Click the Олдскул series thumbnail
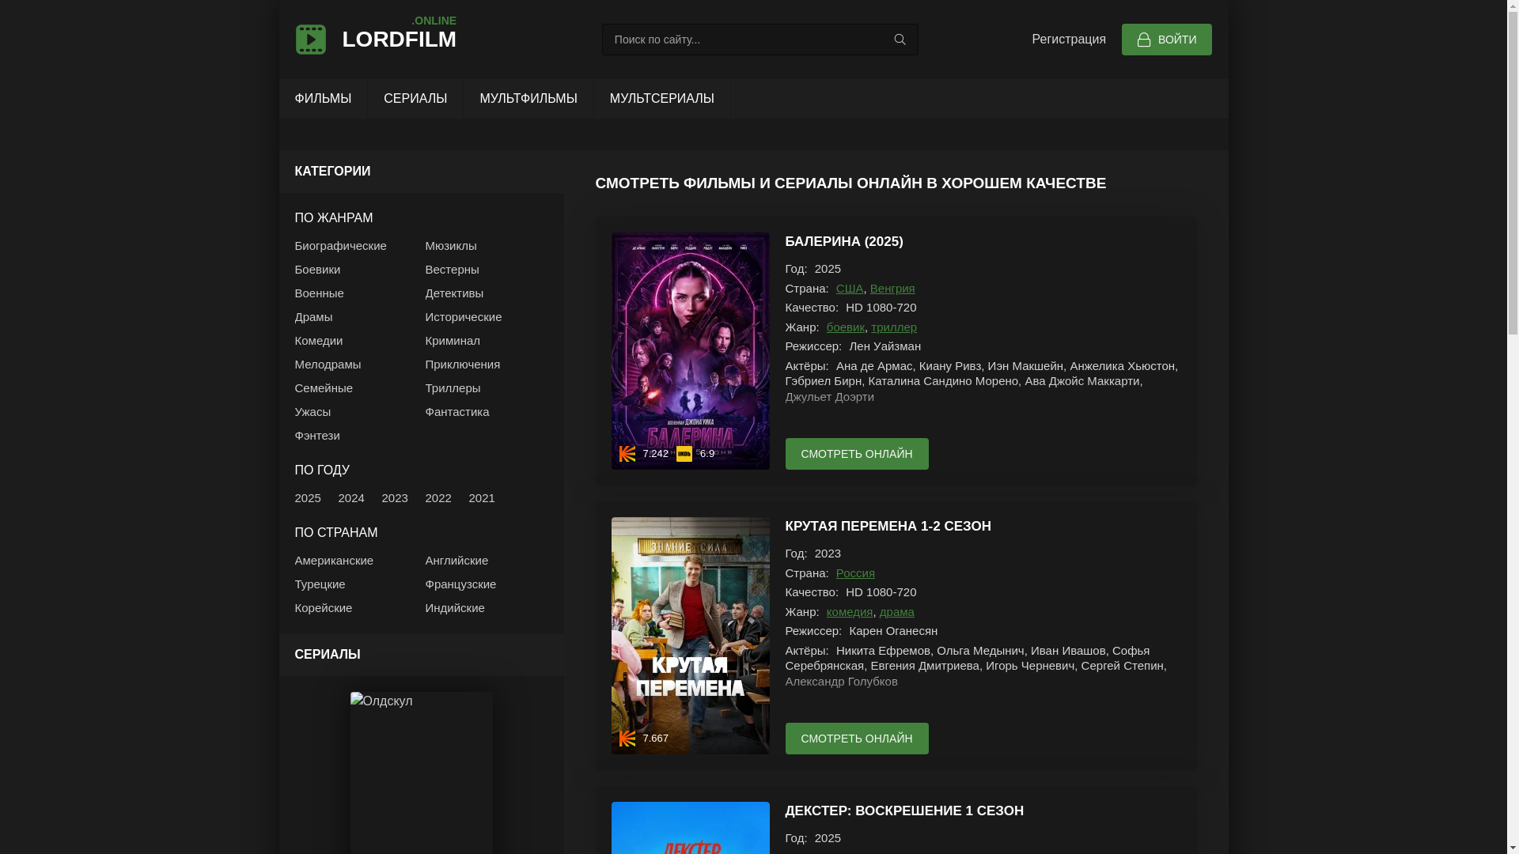1519x854 pixels. (x=421, y=773)
